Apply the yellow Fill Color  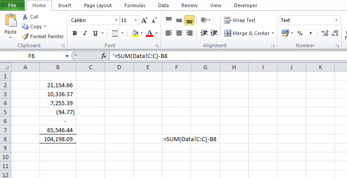click(135, 33)
